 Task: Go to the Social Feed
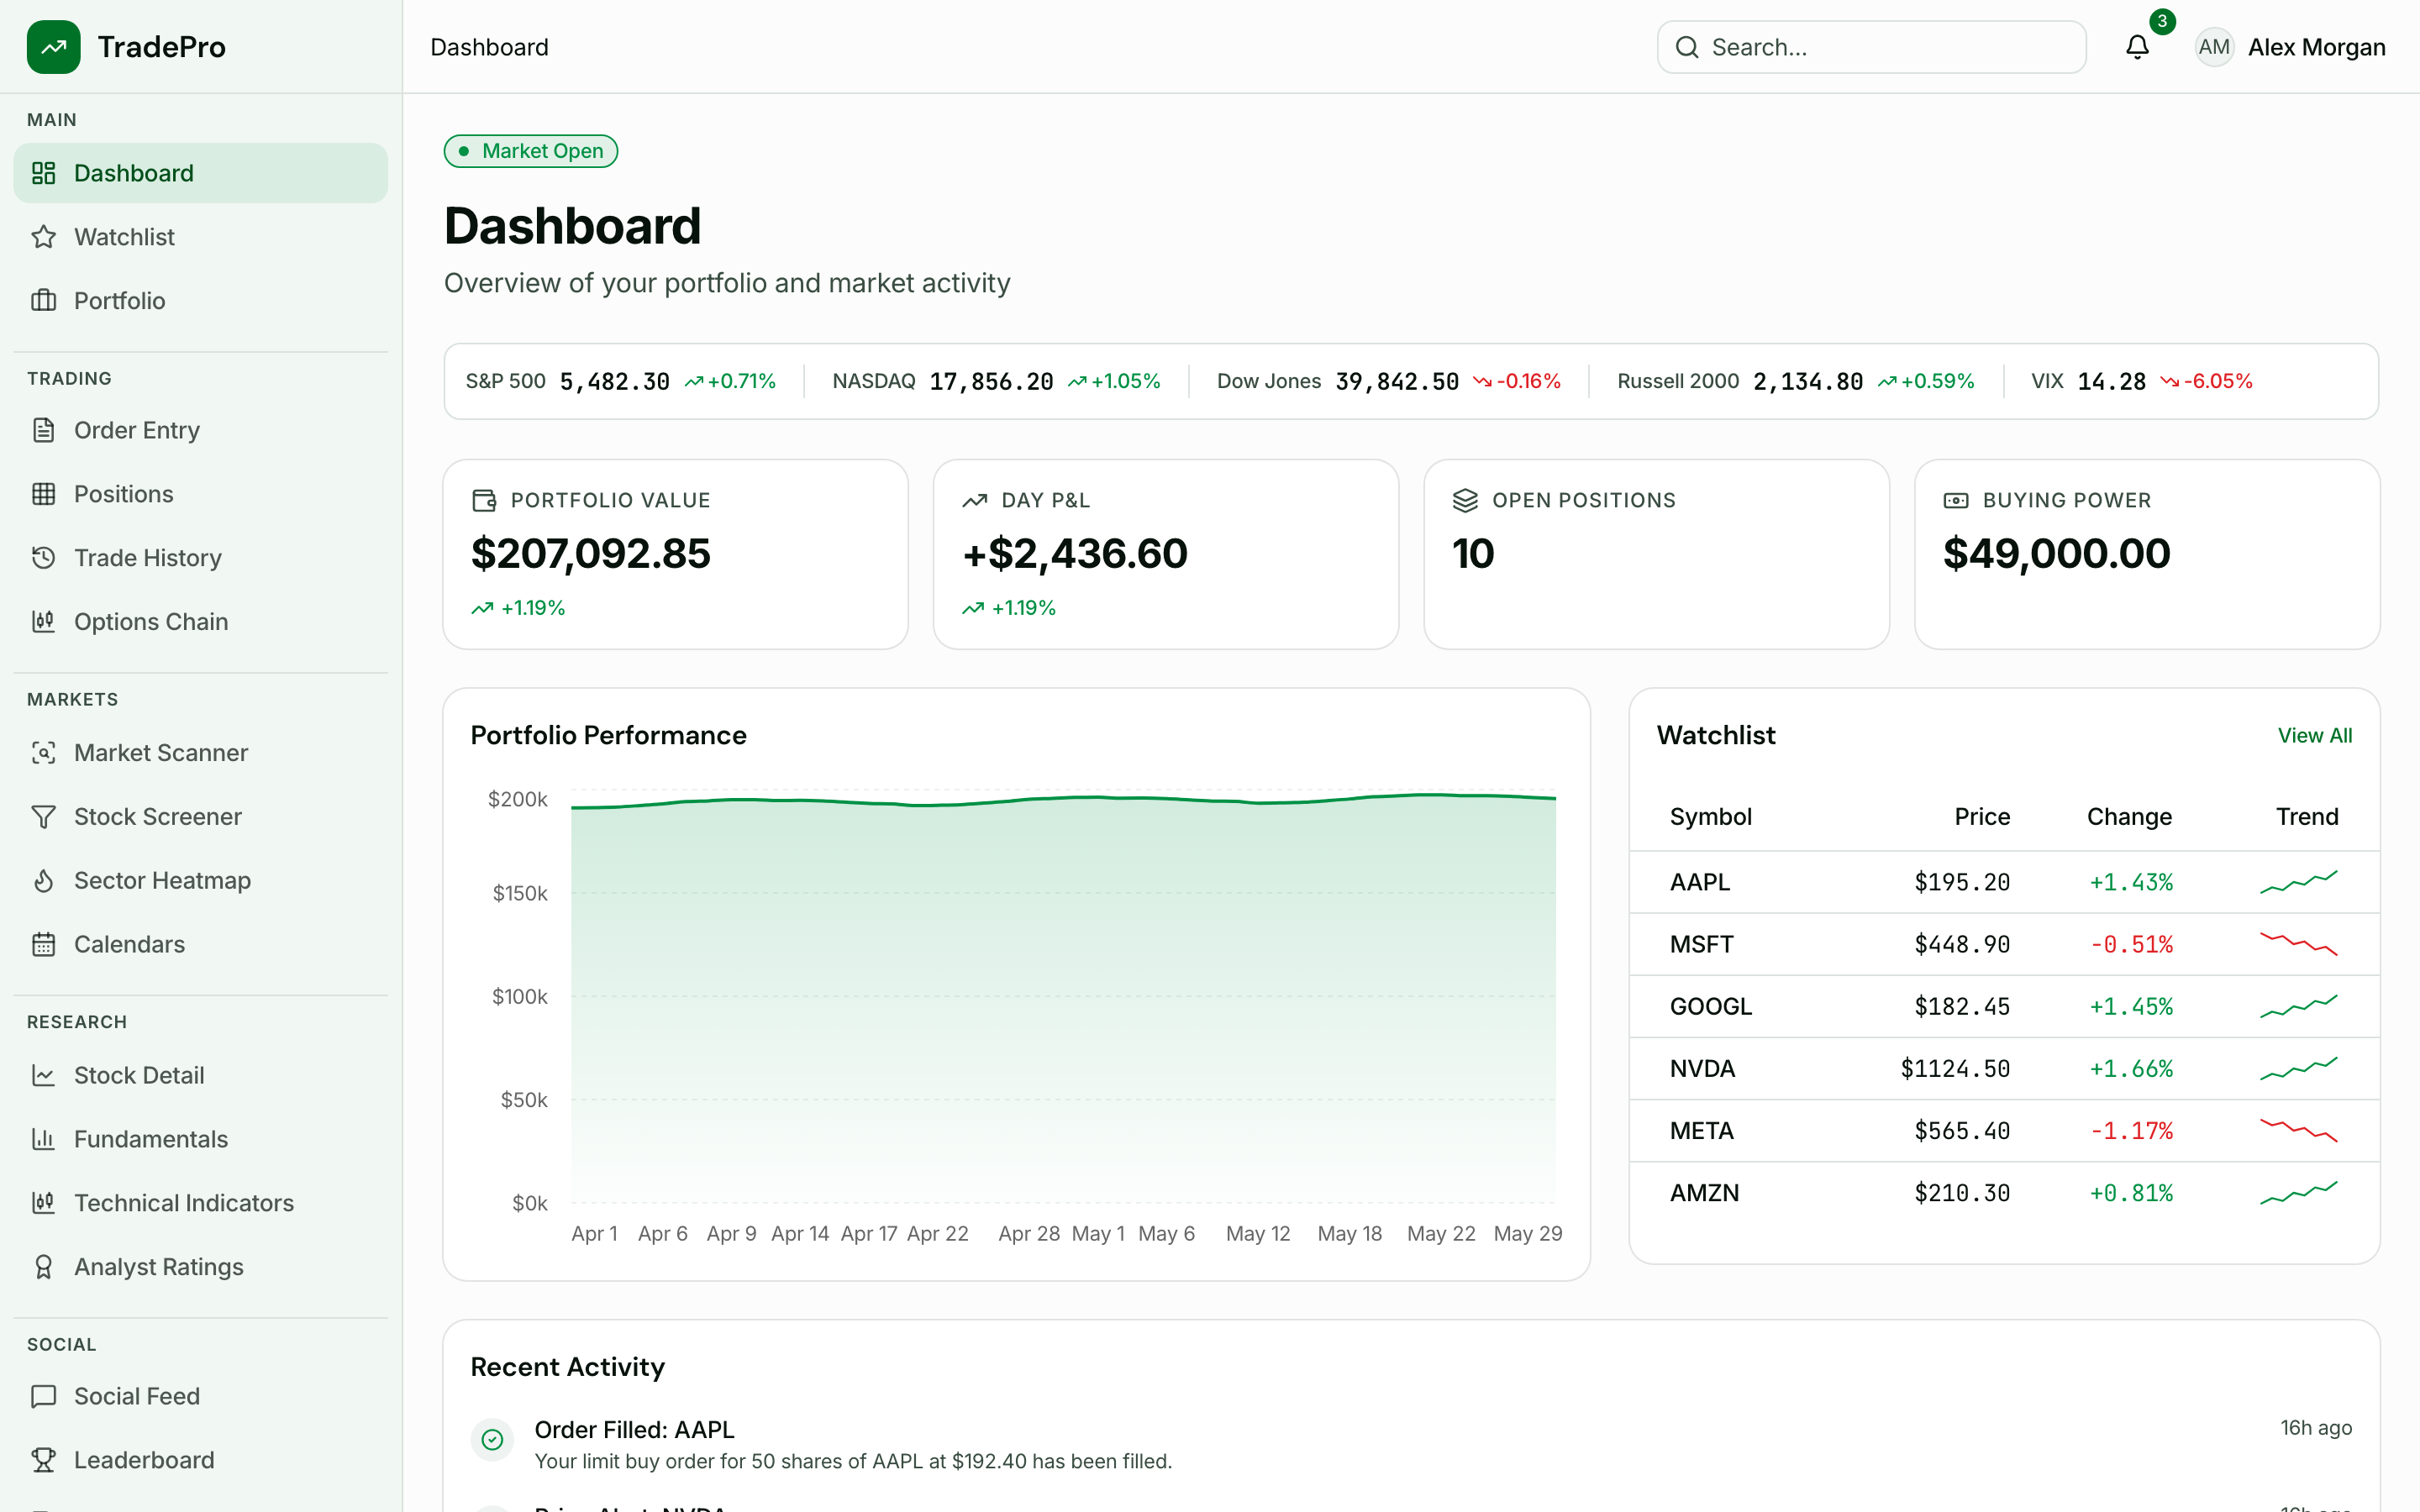tap(201, 1397)
